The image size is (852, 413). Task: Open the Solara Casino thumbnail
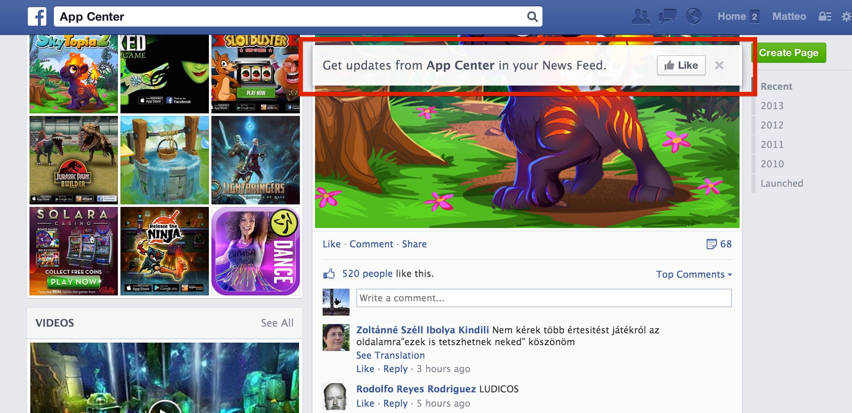click(74, 251)
